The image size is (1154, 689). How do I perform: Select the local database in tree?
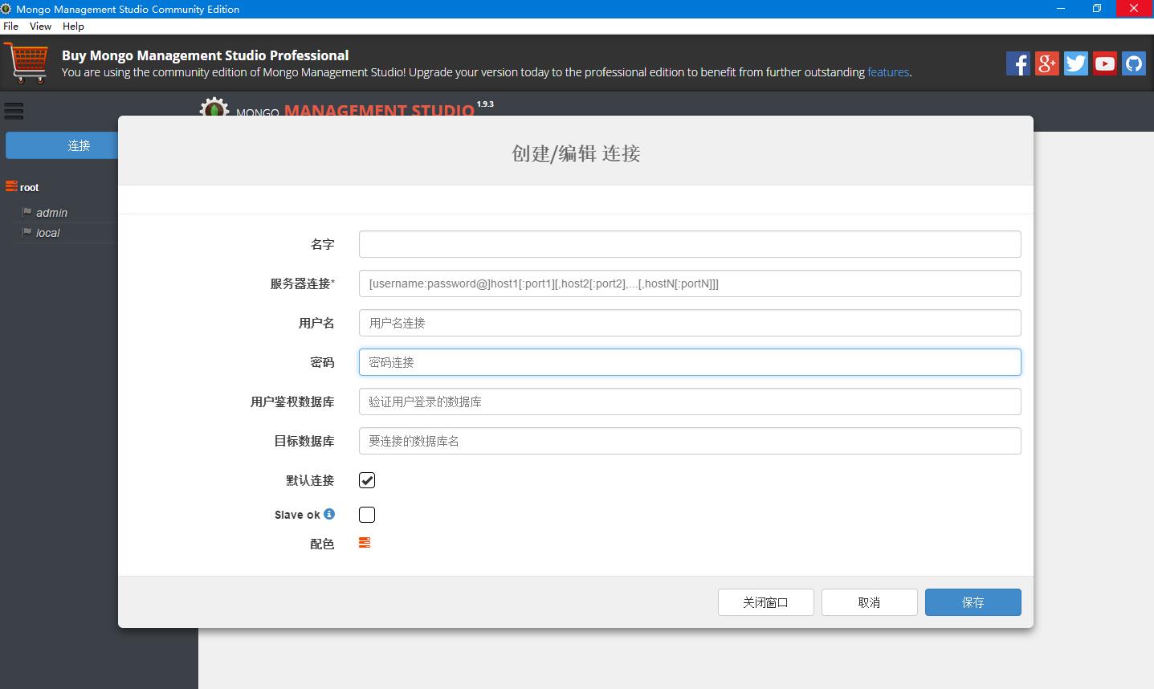click(47, 233)
